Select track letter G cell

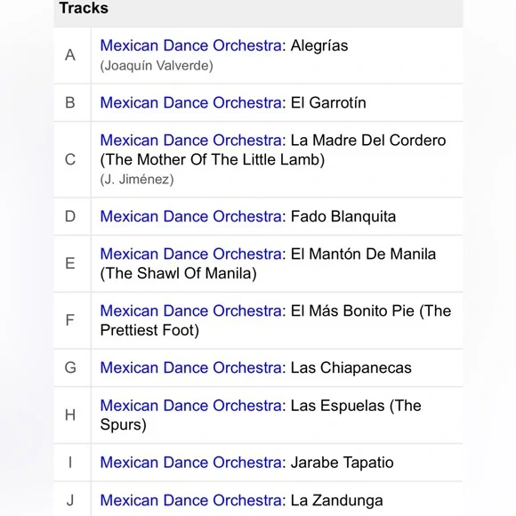tap(72, 367)
